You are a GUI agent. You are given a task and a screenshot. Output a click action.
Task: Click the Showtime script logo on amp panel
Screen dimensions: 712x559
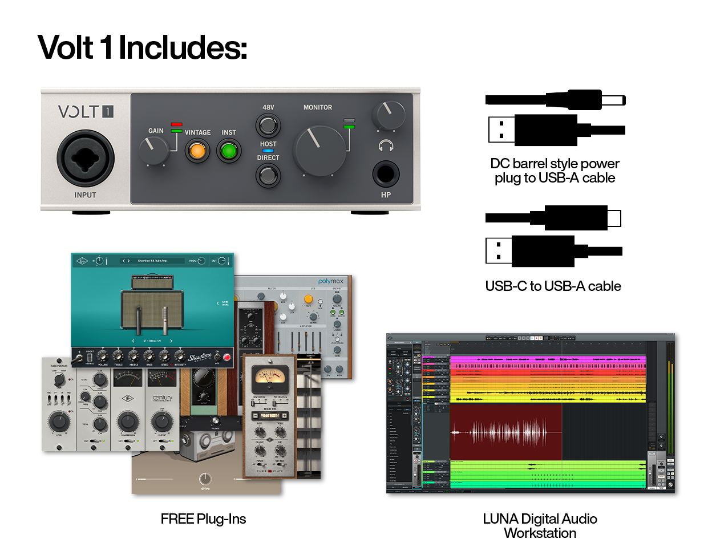pos(200,357)
